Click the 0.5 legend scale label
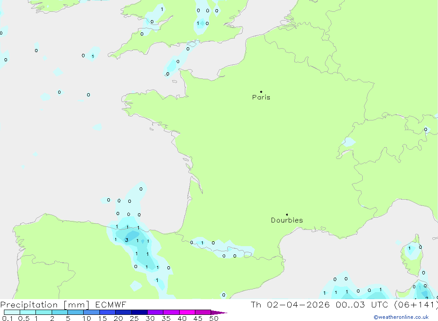The height and width of the screenshot is (321, 438). point(24,318)
